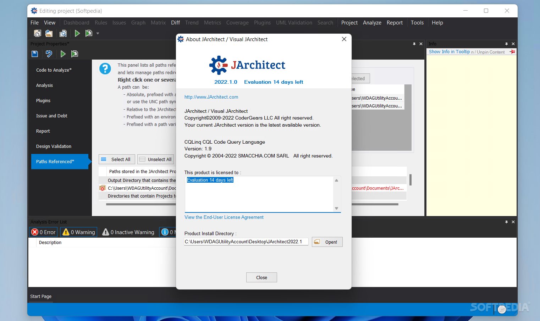This screenshot has height=321, width=540.
Task: Click the JArchitect gear logo in About dialog
Action: [x=218, y=65]
